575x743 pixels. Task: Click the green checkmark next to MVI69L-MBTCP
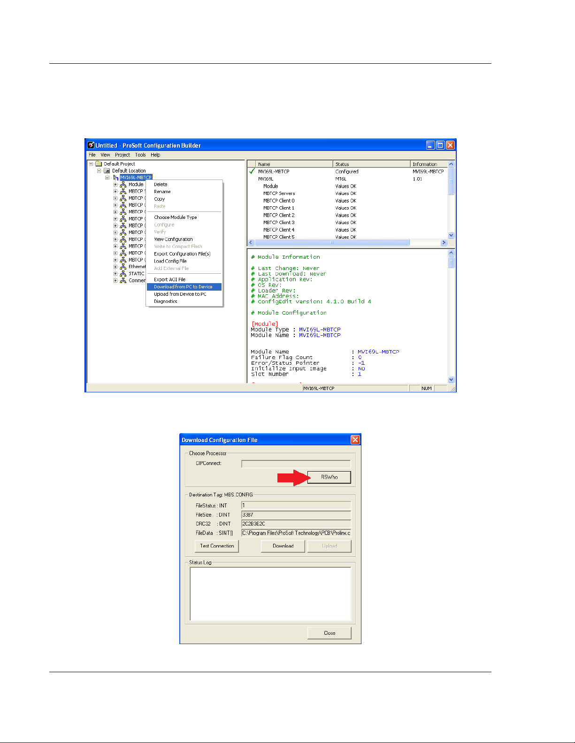click(252, 171)
